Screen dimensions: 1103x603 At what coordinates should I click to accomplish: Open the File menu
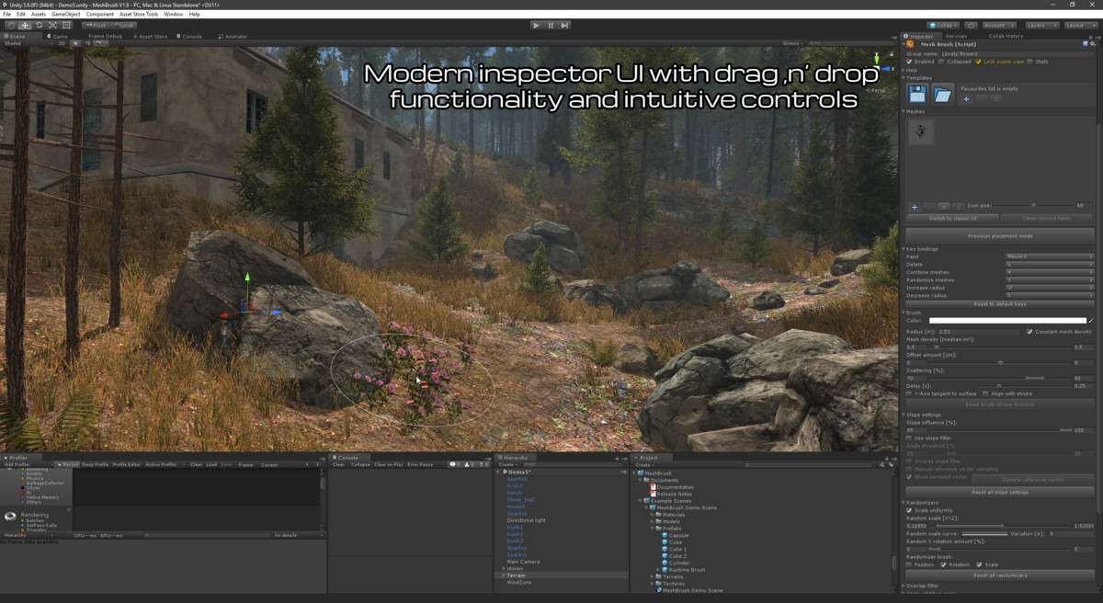pyautogui.click(x=7, y=15)
